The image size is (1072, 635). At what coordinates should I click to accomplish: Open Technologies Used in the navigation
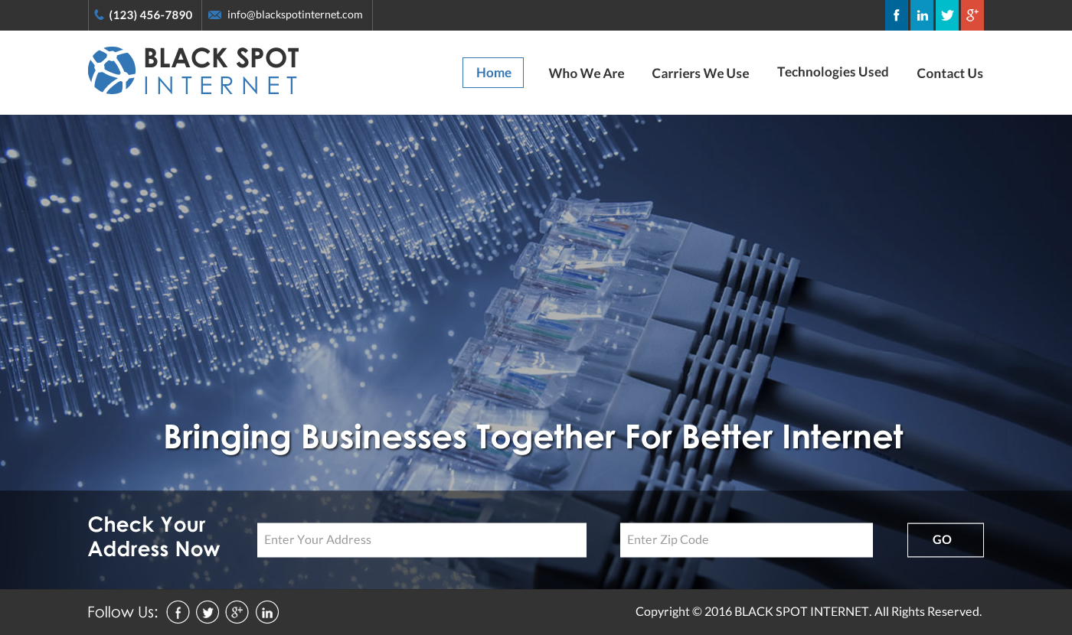tap(833, 72)
